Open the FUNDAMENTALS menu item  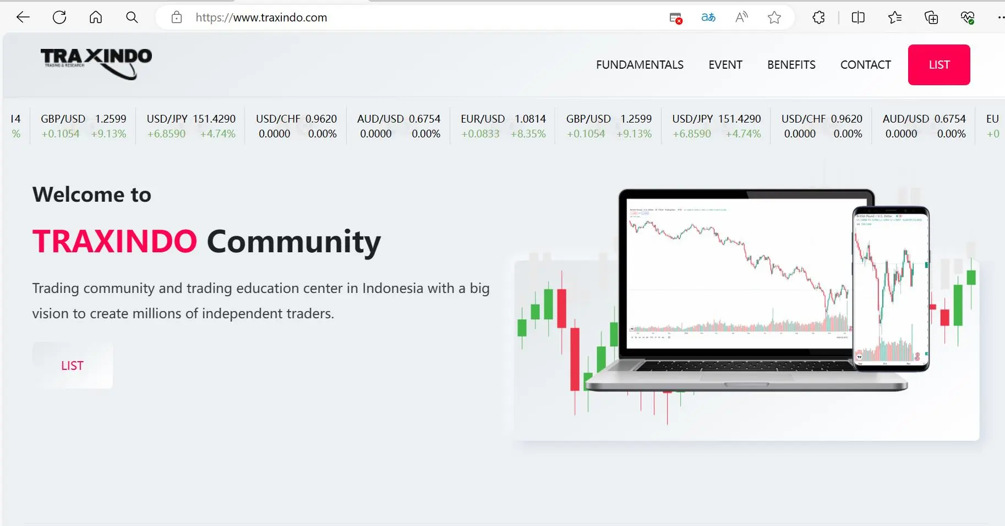click(x=640, y=65)
